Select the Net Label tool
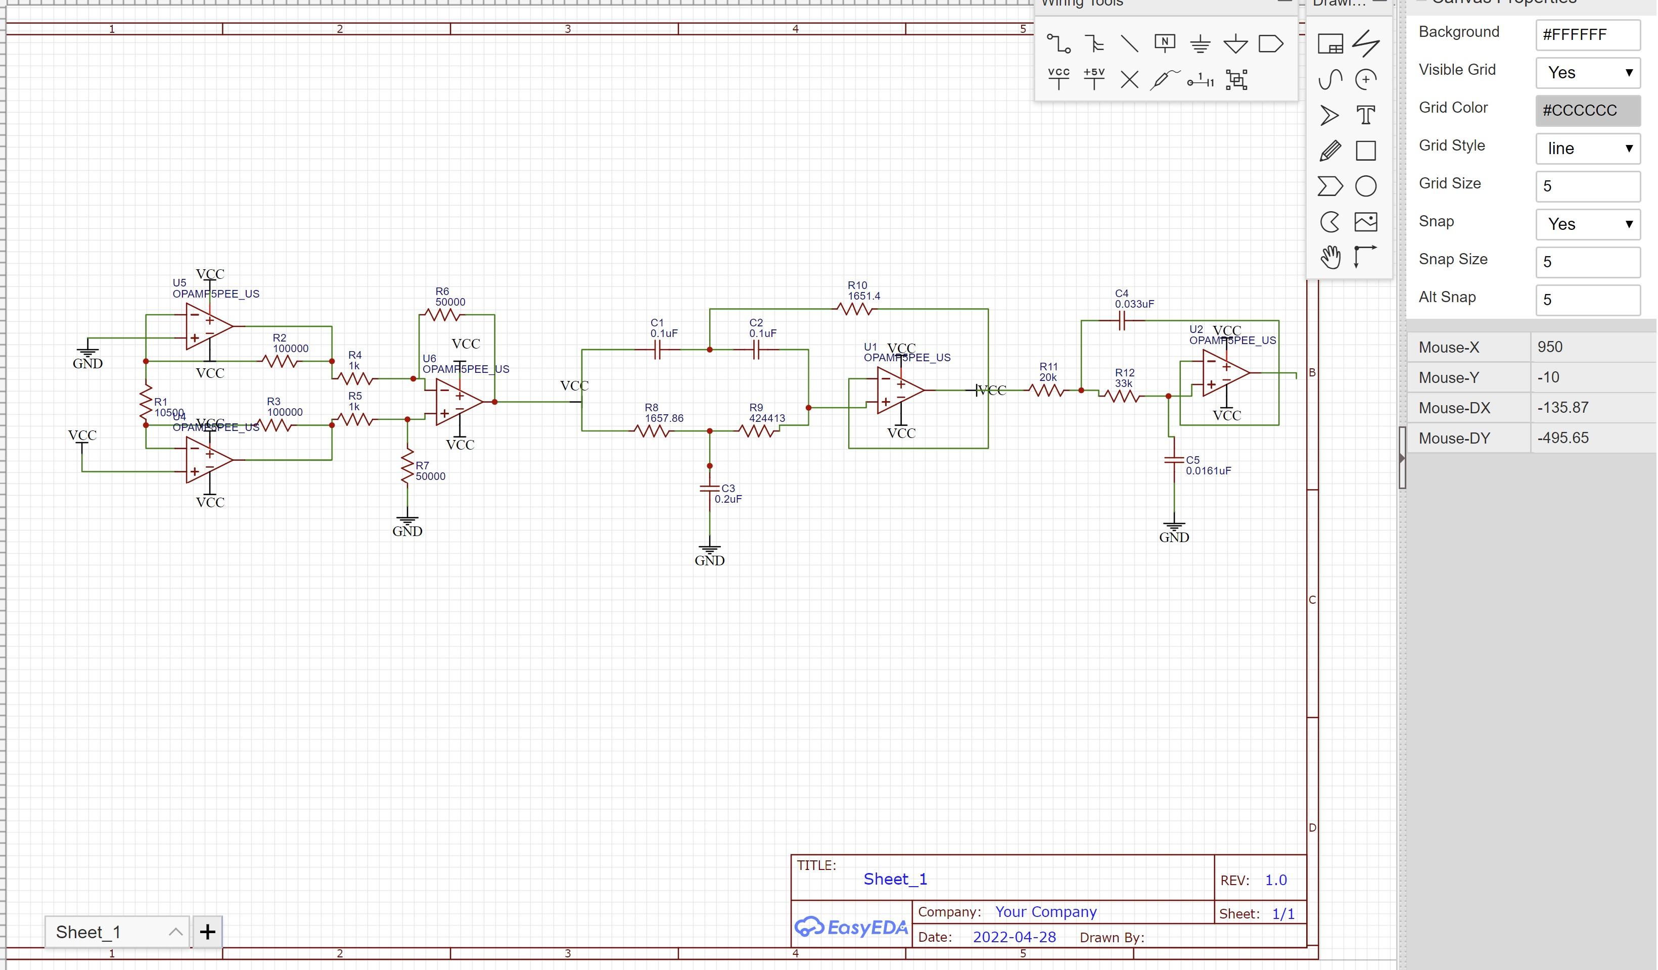Viewport: 1658px width, 970px height. (1165, 44)
